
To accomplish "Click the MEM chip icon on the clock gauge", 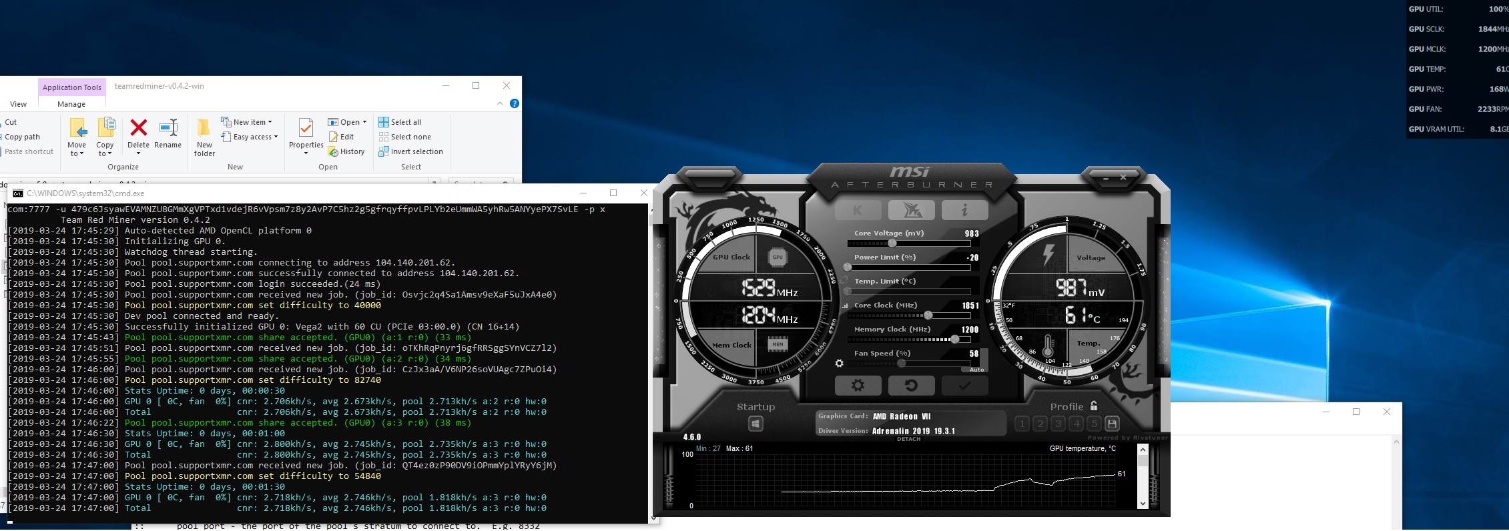I will 778,344.
